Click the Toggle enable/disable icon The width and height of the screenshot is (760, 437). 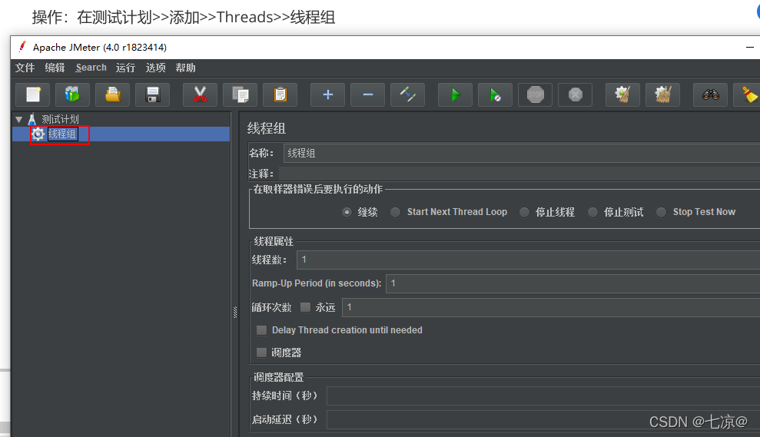coord(407,94)
